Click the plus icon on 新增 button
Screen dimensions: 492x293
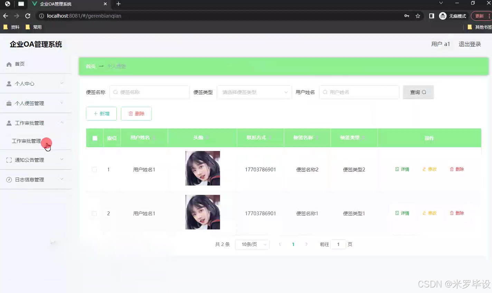[95, 113]
